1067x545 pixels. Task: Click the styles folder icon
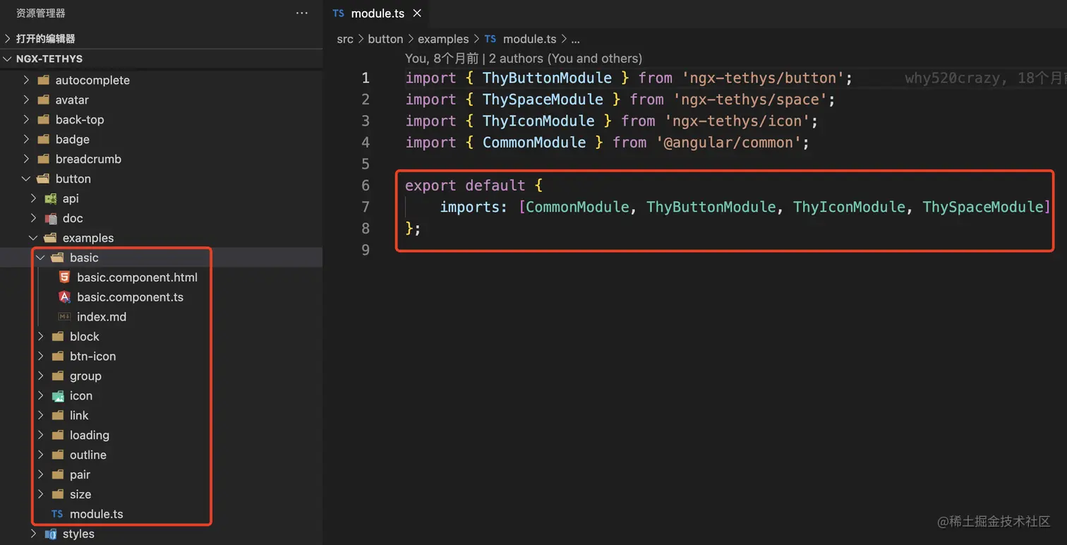(51, 534)
